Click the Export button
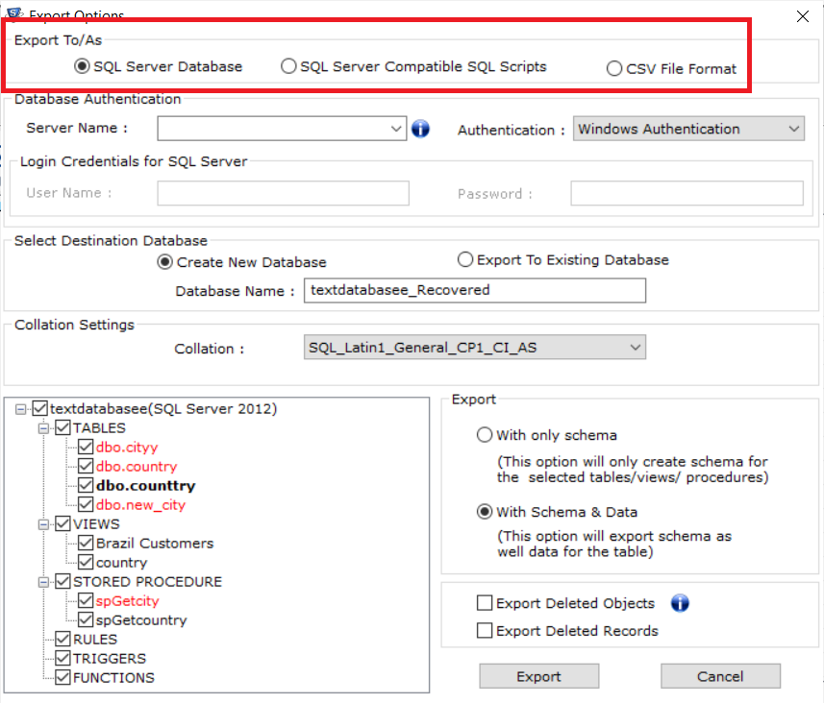The image size is (824, 703). tap(538, 676)
